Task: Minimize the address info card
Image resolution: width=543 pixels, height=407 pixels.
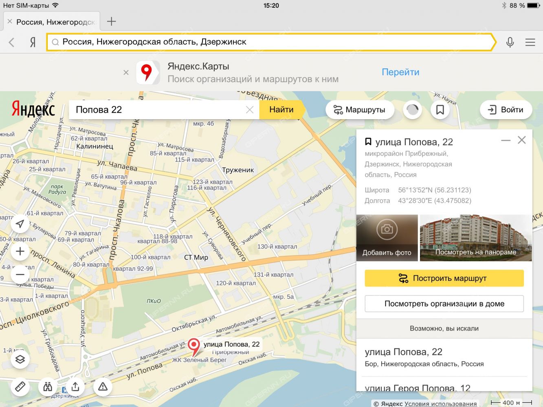Action: pos(506,140)
